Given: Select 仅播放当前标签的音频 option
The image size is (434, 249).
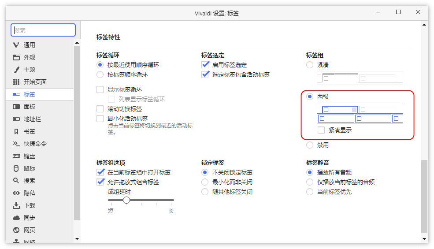Looking at the screenshot, I should (x=310, y=182).
